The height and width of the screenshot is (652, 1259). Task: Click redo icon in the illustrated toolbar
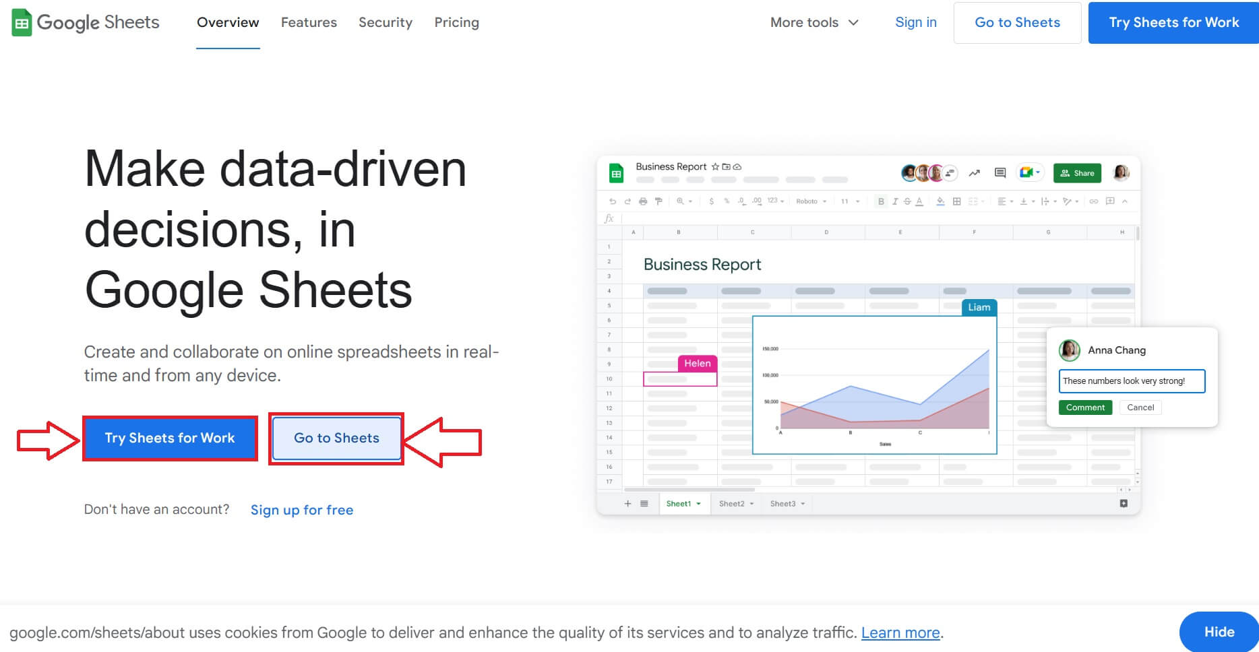(627, 201)
